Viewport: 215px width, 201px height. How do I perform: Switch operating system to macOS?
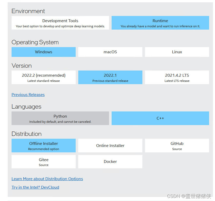pyautogui.click(x=110, y=52)
